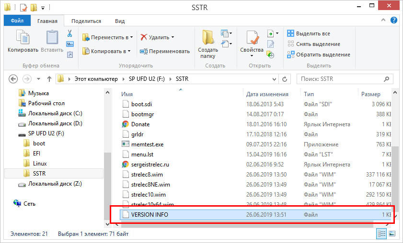Sort by the Тип column header
Viewport: 403px width, 243px height.
pos(309,94)
